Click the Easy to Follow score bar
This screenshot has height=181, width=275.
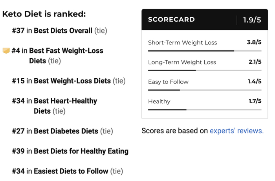tap(204, 90)
